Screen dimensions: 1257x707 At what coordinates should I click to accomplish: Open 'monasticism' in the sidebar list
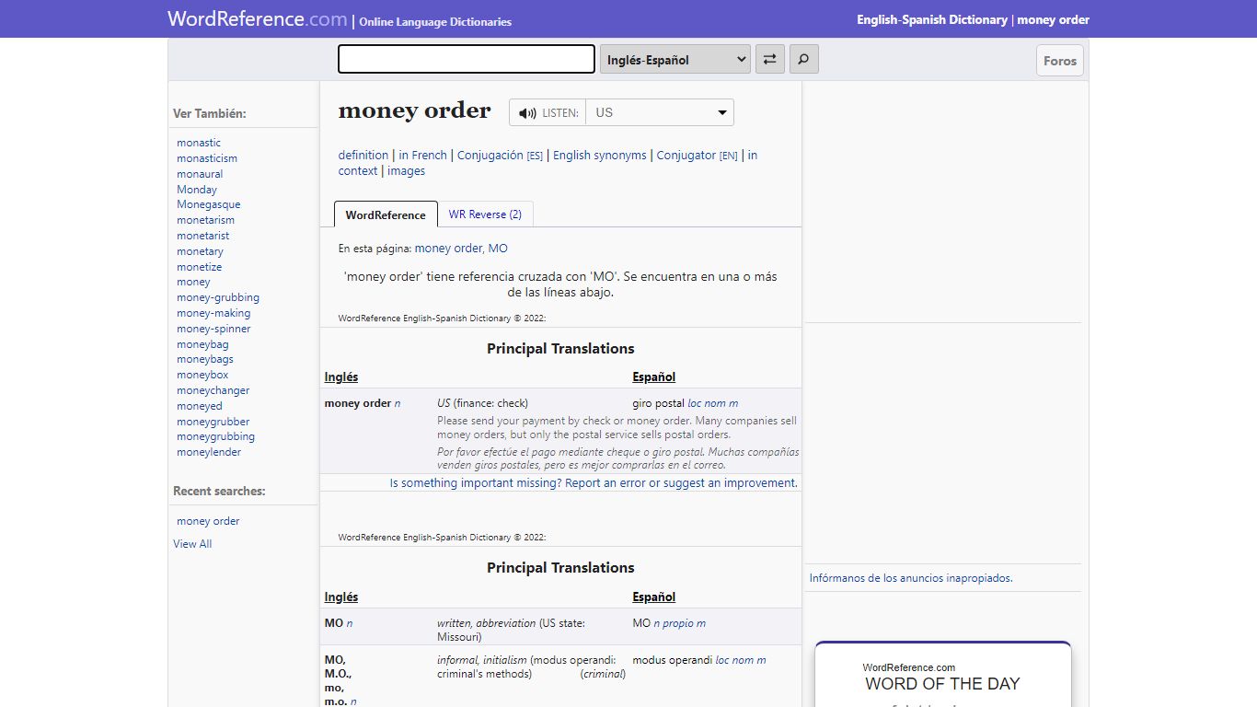point(207,158)
